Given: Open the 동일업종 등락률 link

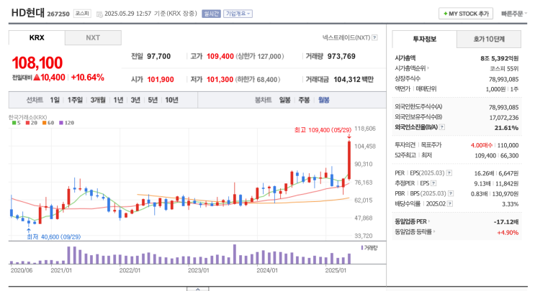Looking at the screenshot, I should coord(413,232).
